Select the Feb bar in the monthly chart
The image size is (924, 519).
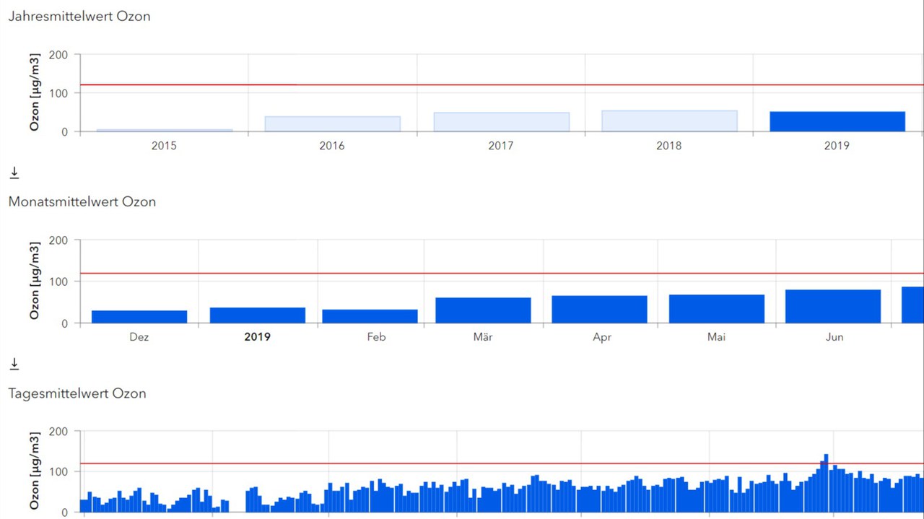point(370,316)
